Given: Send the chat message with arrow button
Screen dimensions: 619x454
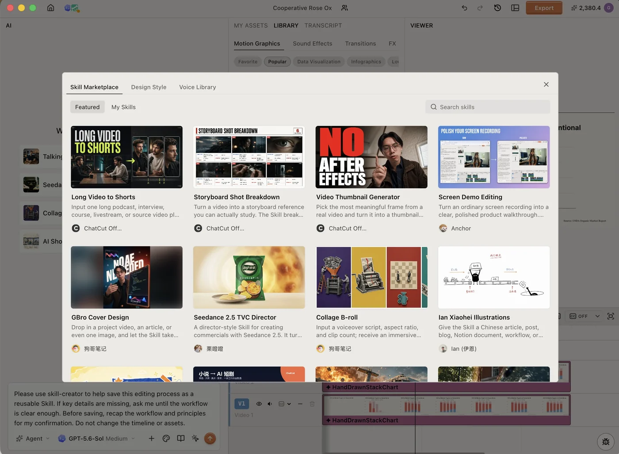Looking at the screenshot, I should click(x=210, y=439).
